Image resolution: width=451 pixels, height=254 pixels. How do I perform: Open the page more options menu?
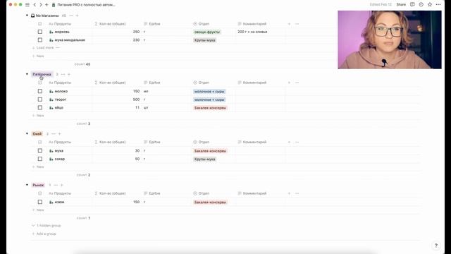click(x=438, y=5)
